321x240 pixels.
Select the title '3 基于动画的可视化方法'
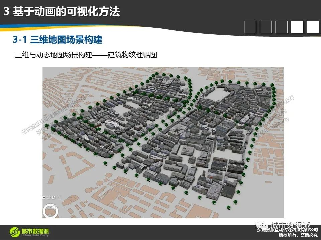62,11
